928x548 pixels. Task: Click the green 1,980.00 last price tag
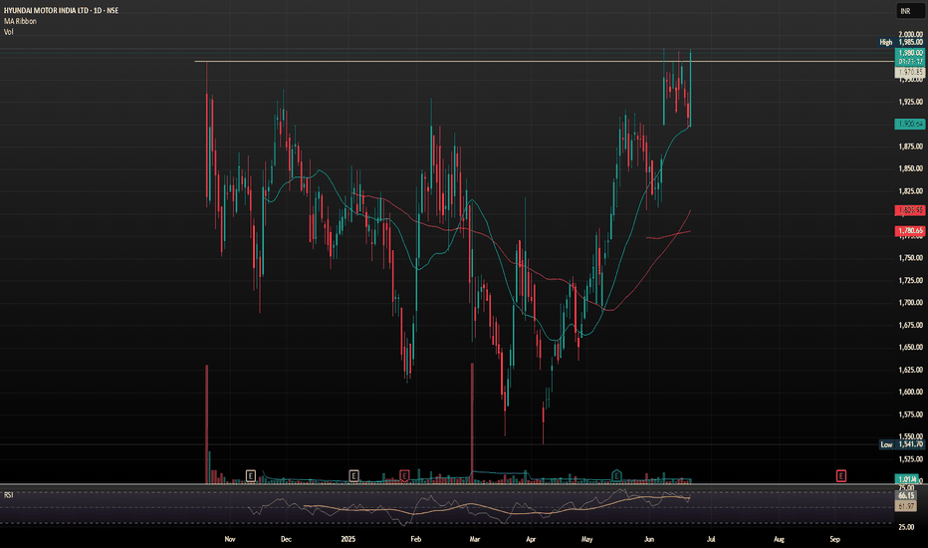click(910, 53)
